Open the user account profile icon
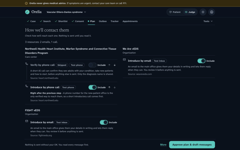 pyautogui.click(x=211, y=12)
